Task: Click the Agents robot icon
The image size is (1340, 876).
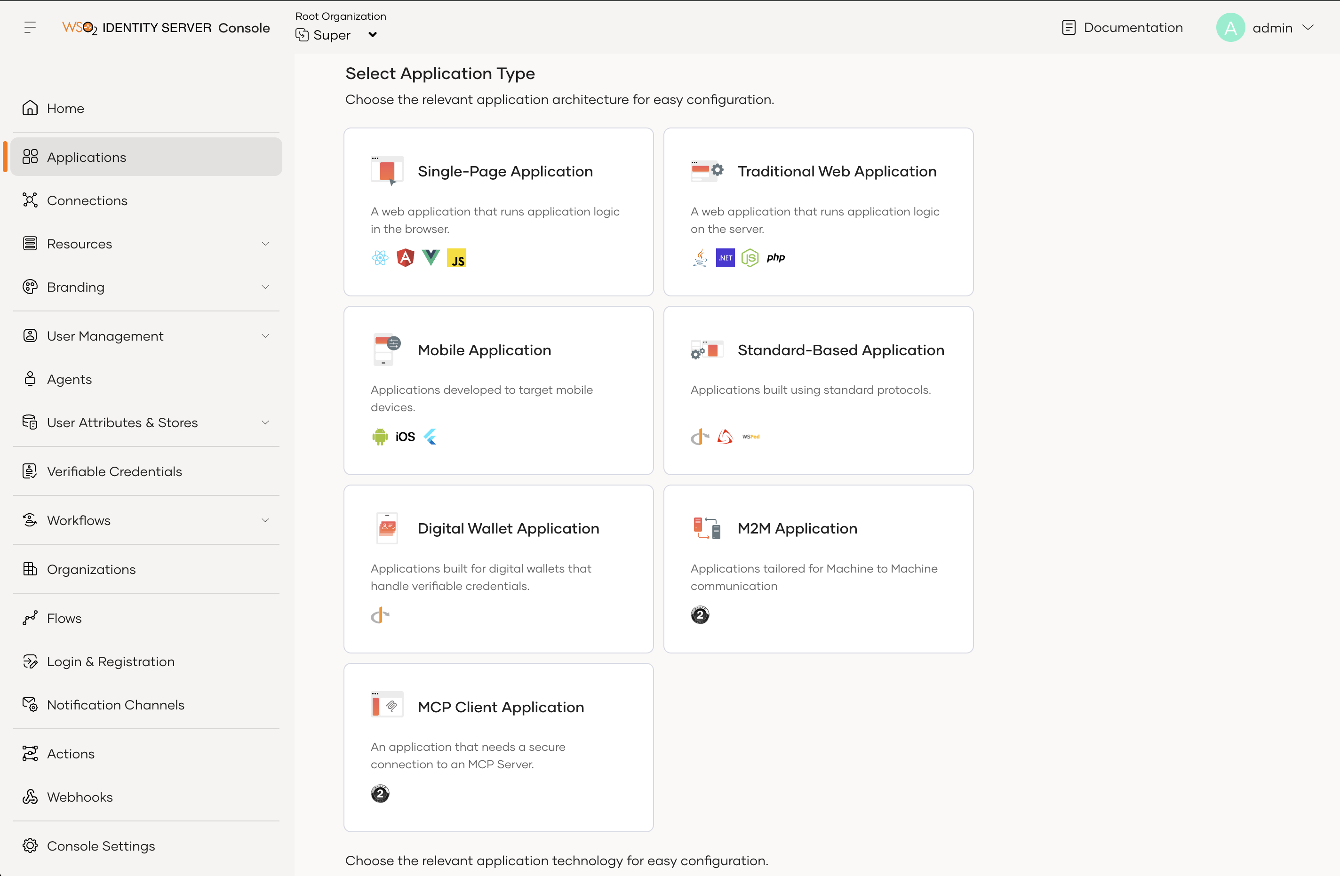Action: click(x=30, y=379)
